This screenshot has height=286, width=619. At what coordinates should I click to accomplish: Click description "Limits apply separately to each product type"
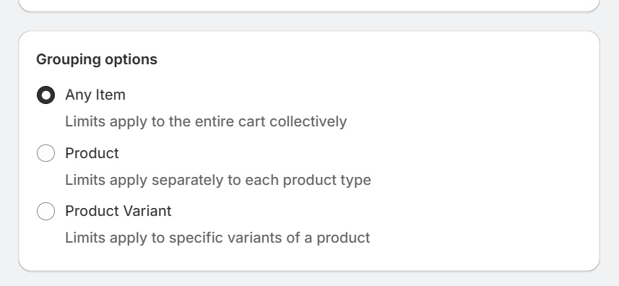[218, 180]
